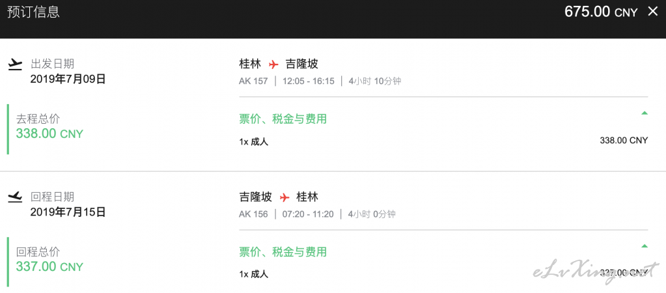This screenshot has height=293, width=666.
Task: Click the departure plane takeoff icon
Action: click(15, 64)
